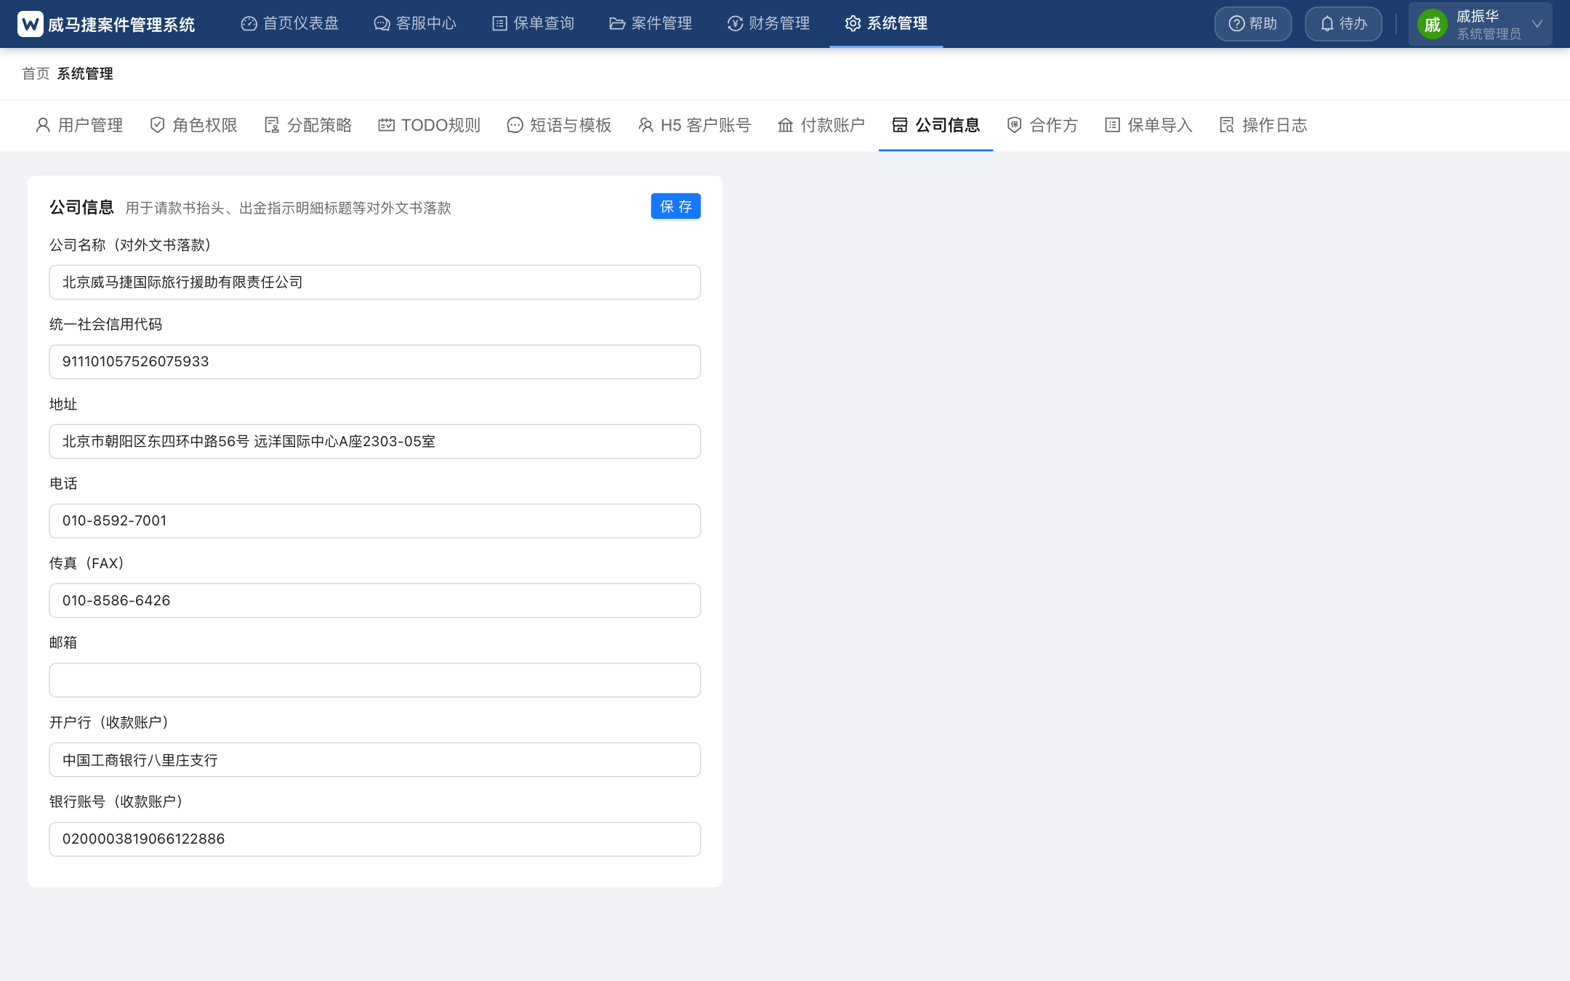
Task: Click the person icon beside 用户管理
Action: (x=43, y=125)
